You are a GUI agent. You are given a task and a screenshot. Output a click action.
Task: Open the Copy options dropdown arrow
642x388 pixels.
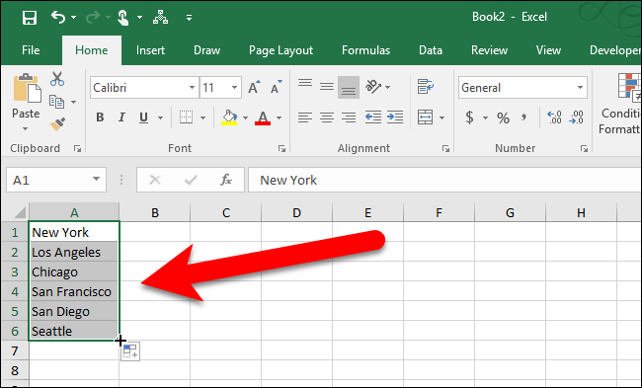point(74,102)
